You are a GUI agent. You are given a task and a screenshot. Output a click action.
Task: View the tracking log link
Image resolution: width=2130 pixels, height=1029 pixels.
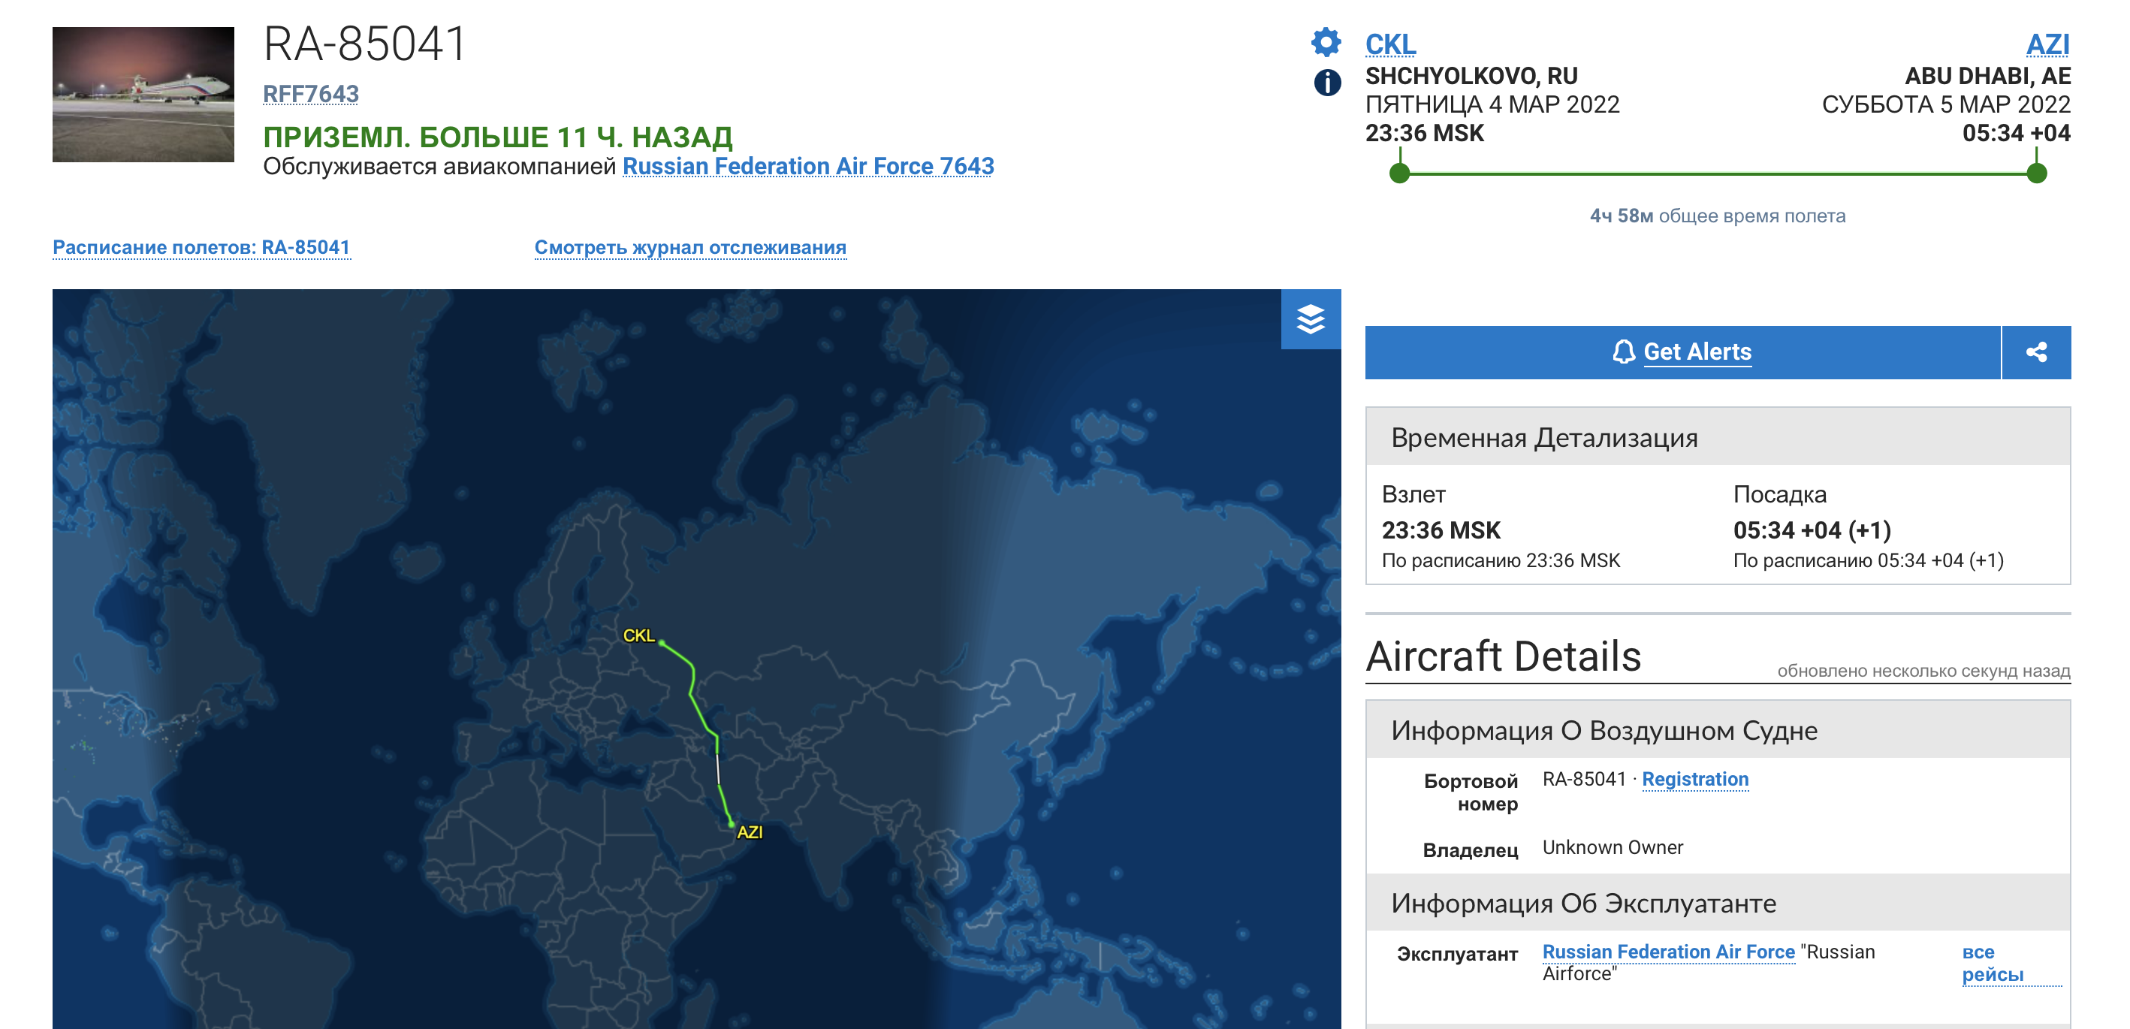click(x=690, y=247)
